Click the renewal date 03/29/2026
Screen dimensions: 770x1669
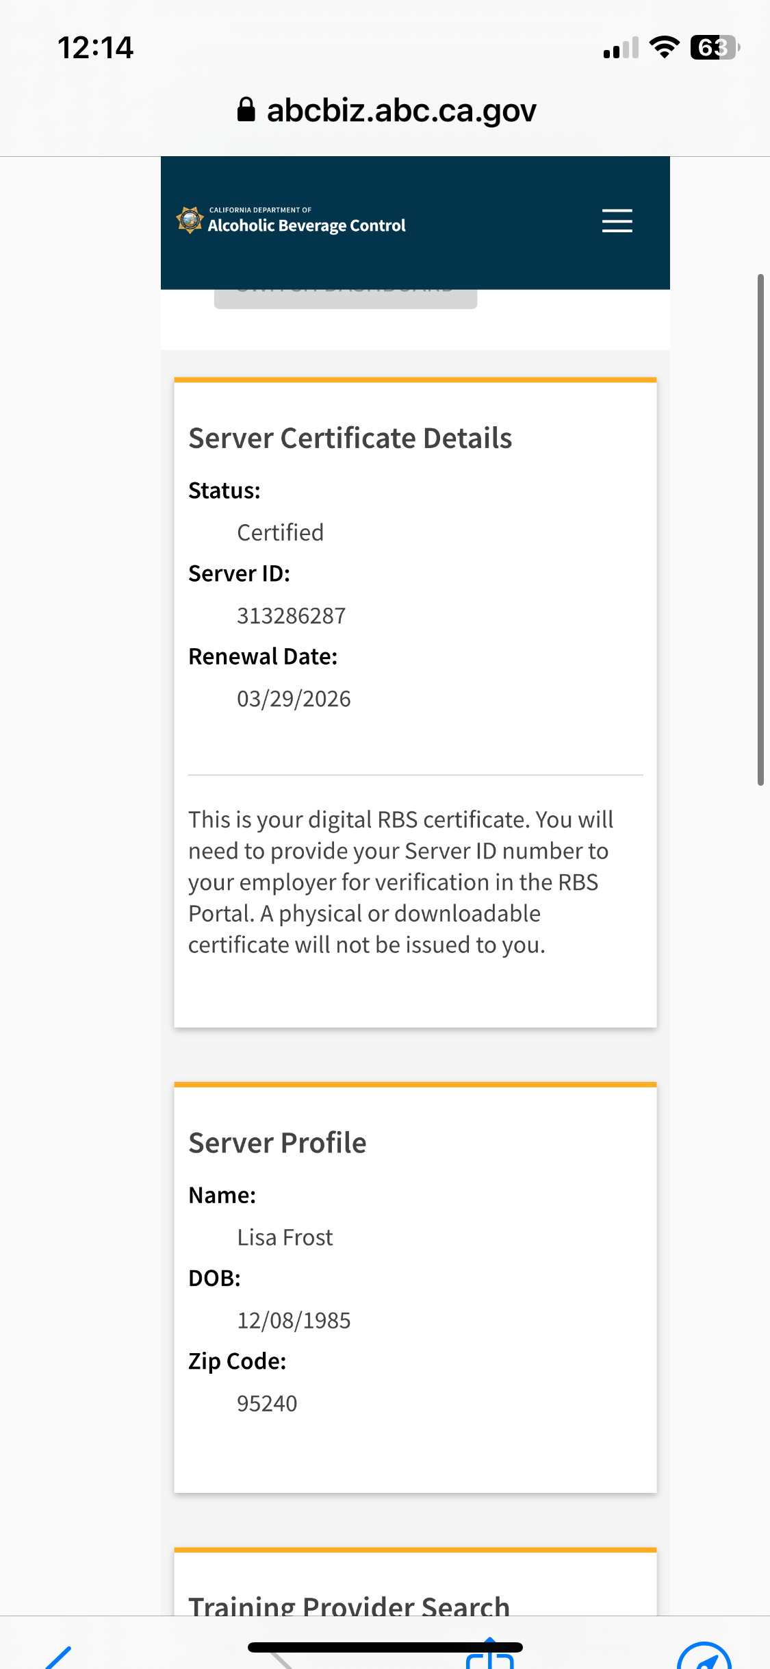pos(294,699)
